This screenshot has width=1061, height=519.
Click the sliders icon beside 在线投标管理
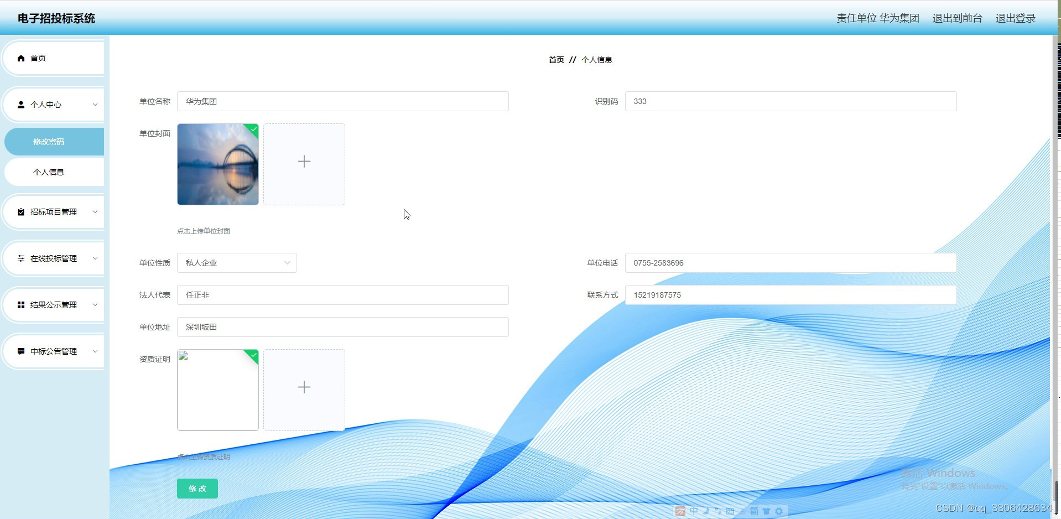tap(21, 258)
